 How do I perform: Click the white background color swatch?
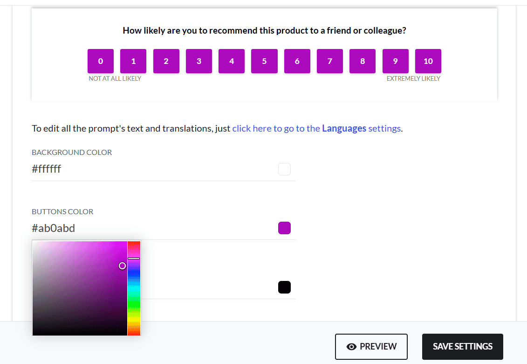(284, 169)
